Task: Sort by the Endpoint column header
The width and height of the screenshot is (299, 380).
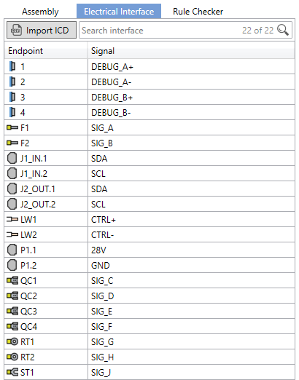Action: 46,51
